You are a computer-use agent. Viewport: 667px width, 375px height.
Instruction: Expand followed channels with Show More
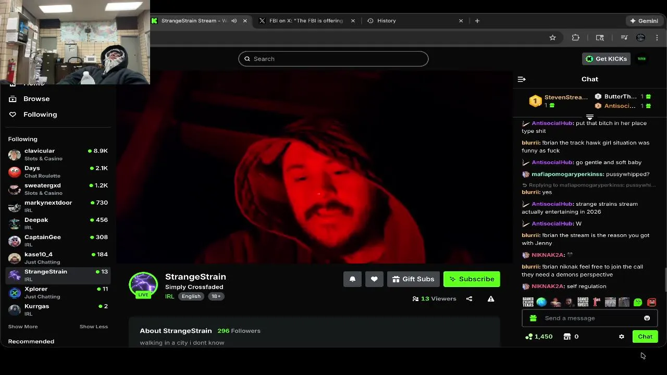[x=23, y=327]
